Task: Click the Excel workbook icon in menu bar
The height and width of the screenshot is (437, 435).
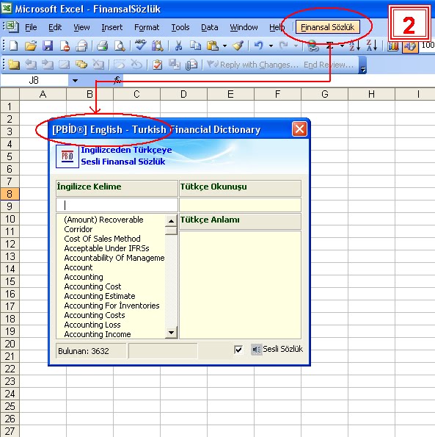Action: pyautogui.click(x=12, y=27)
